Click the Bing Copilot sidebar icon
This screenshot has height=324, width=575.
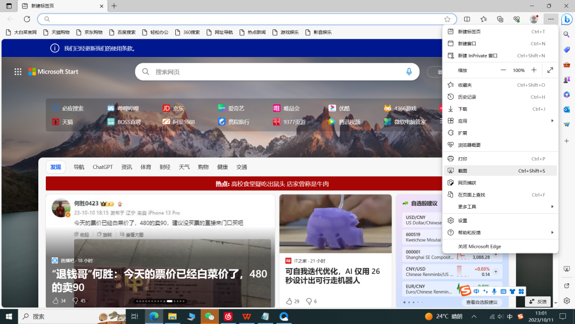pos(566,19)
